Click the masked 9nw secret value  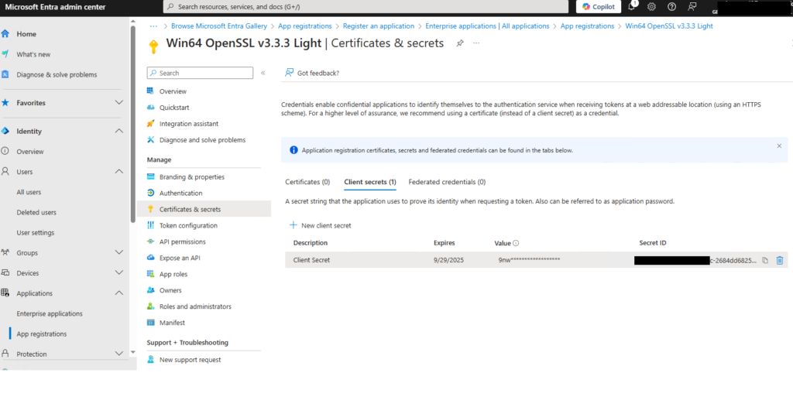(x=529, y=260)
